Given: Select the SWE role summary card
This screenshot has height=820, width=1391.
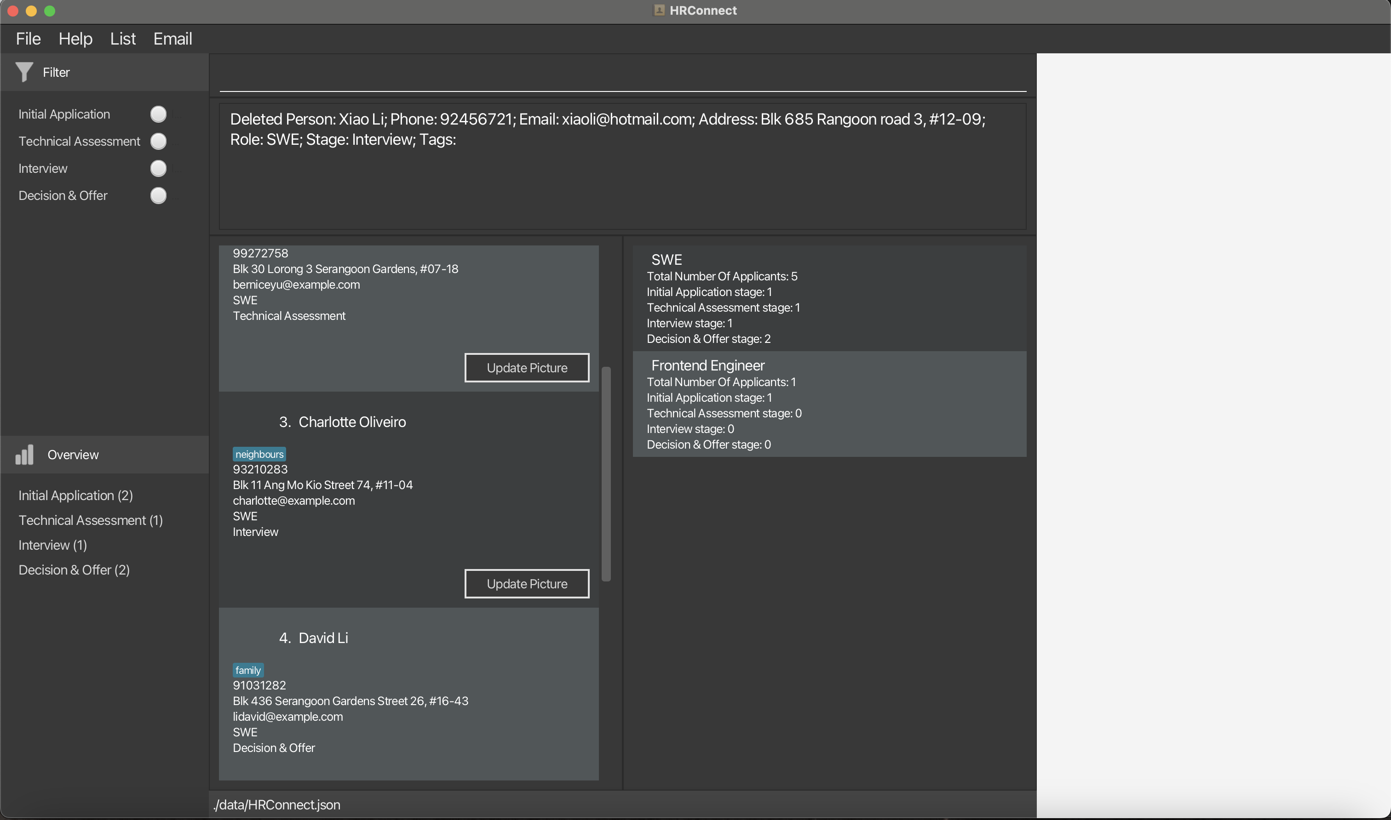Looking at the screenshot, I should click(829, 298).
